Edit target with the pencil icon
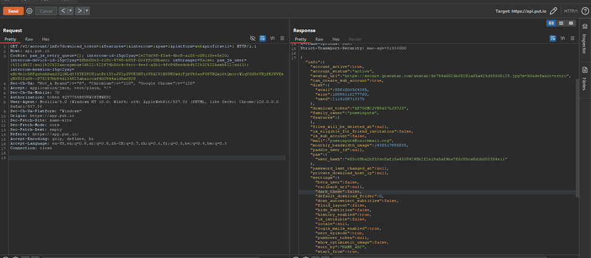This screenshot has height=258, width=591. [x=553, y=11]
